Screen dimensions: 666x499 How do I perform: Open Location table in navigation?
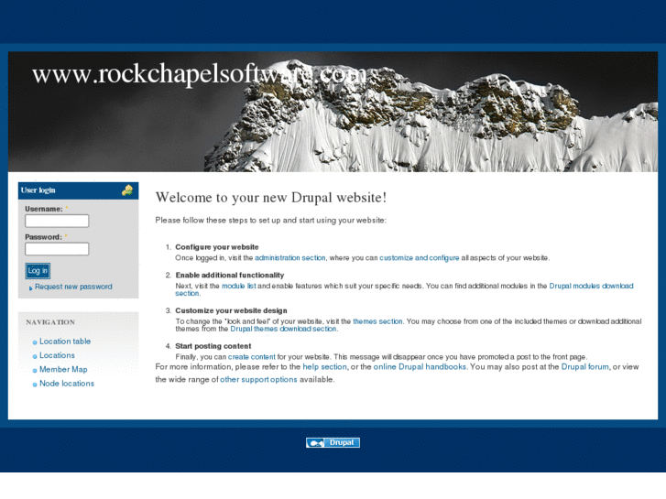(x=65, y=341)
